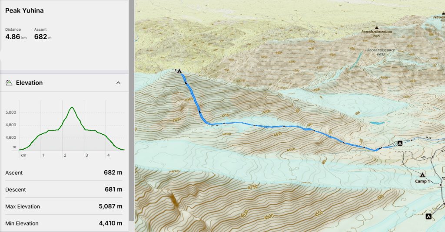Click the Petrovsk peak marker
The image size is (445, 232).
(x=443, y=13)
